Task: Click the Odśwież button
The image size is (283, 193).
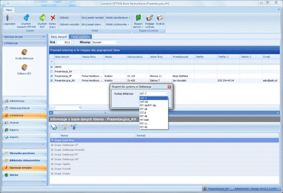Action: pyautogui.click(x=64, y=17)
